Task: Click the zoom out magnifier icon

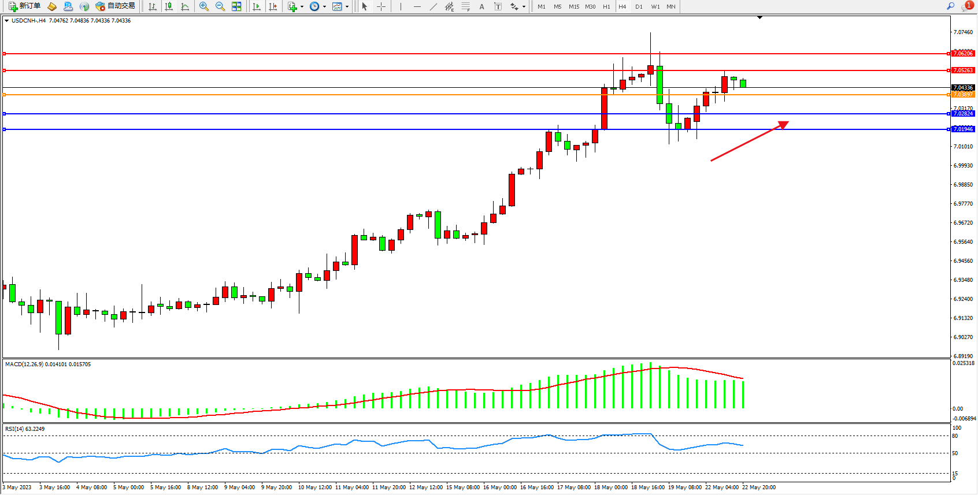Action: [220, 6]
